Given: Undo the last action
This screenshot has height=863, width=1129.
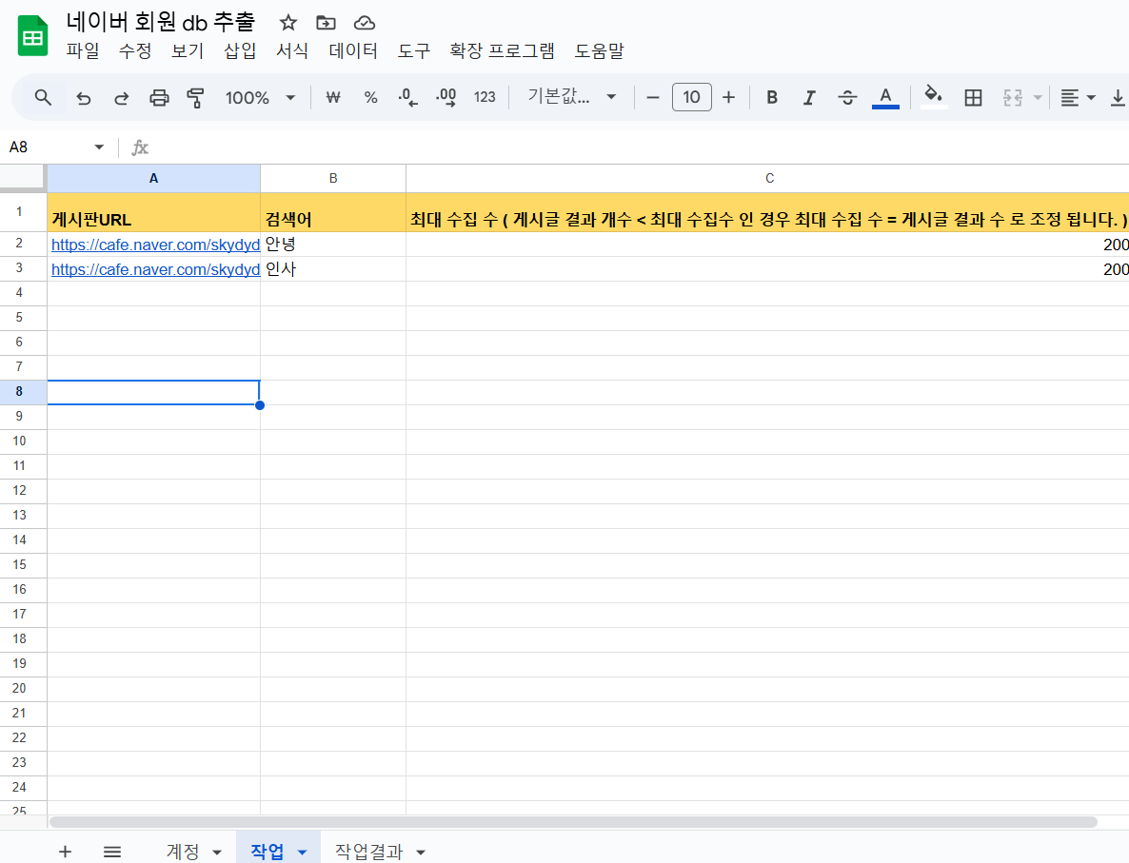Looking at the screenshot, I should (84, 97).
